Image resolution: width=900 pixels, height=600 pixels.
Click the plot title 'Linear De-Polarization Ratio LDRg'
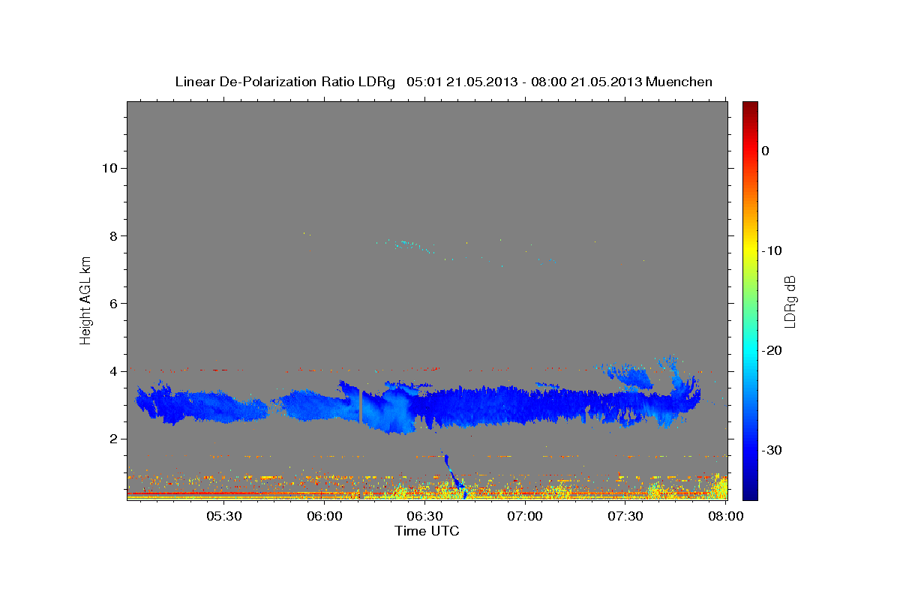(x=285, y=82)
